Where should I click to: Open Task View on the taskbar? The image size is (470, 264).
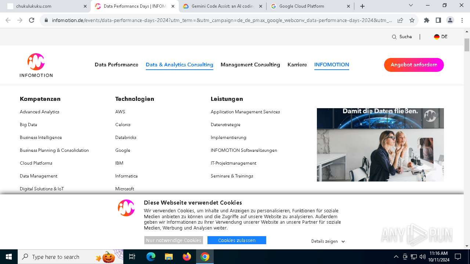[132, 257]
